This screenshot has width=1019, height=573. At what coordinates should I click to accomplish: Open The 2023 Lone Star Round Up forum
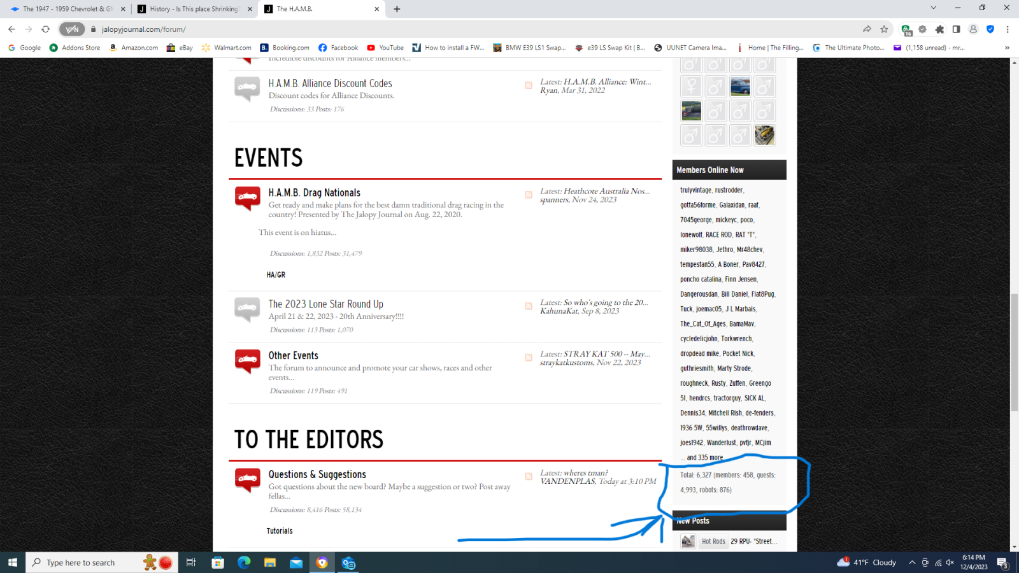(x=325, y=304)
